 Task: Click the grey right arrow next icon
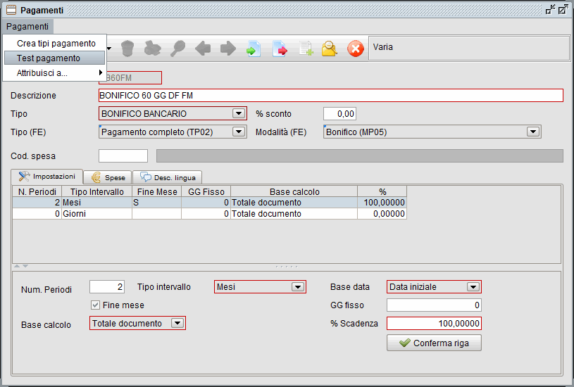click(227, 49)
